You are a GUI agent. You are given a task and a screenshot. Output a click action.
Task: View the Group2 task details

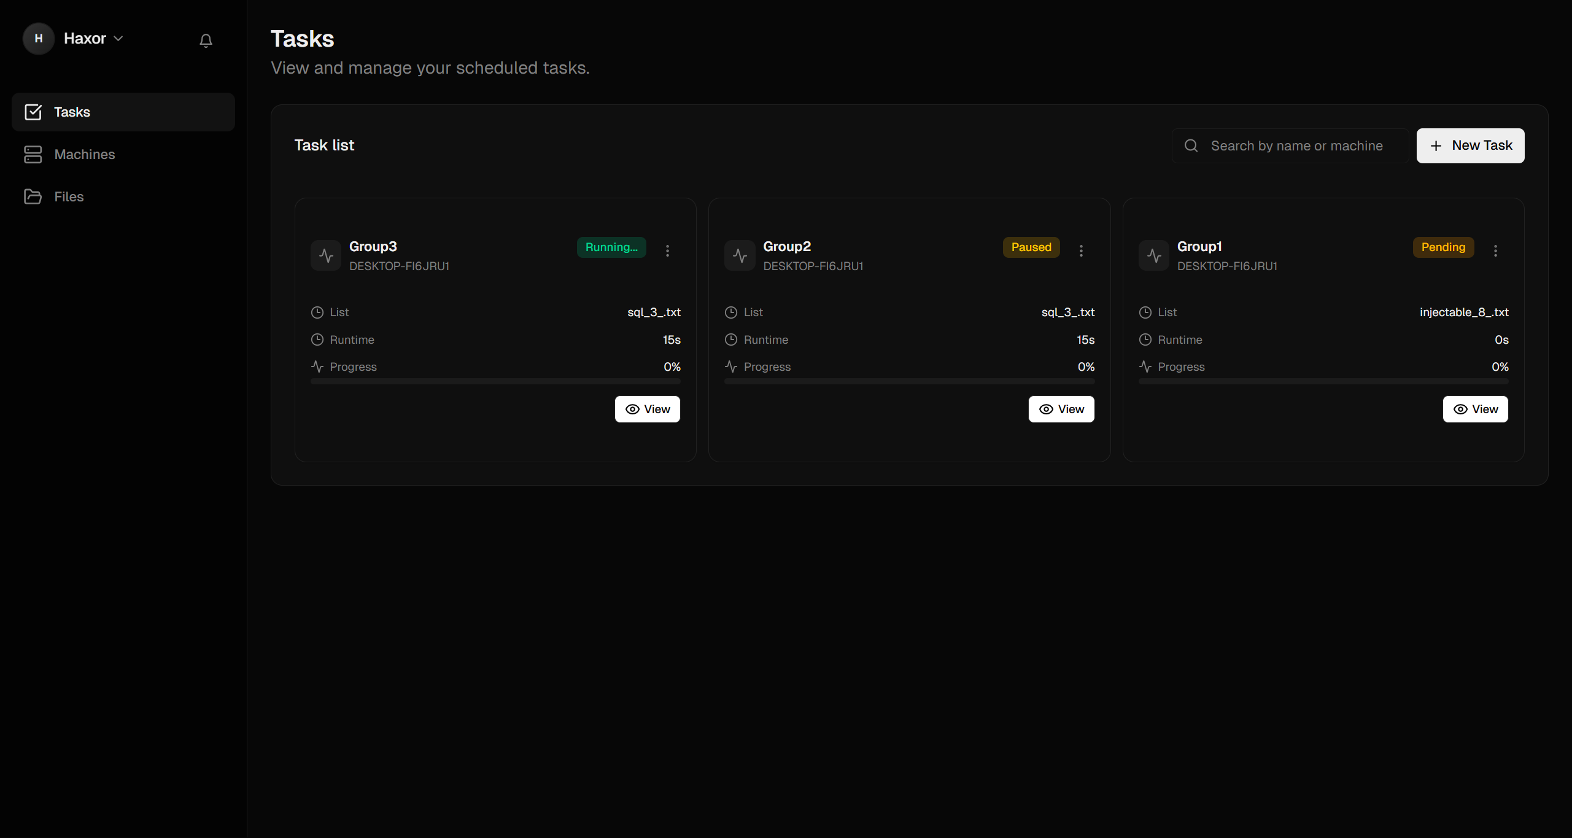(x=1061, y=409)
